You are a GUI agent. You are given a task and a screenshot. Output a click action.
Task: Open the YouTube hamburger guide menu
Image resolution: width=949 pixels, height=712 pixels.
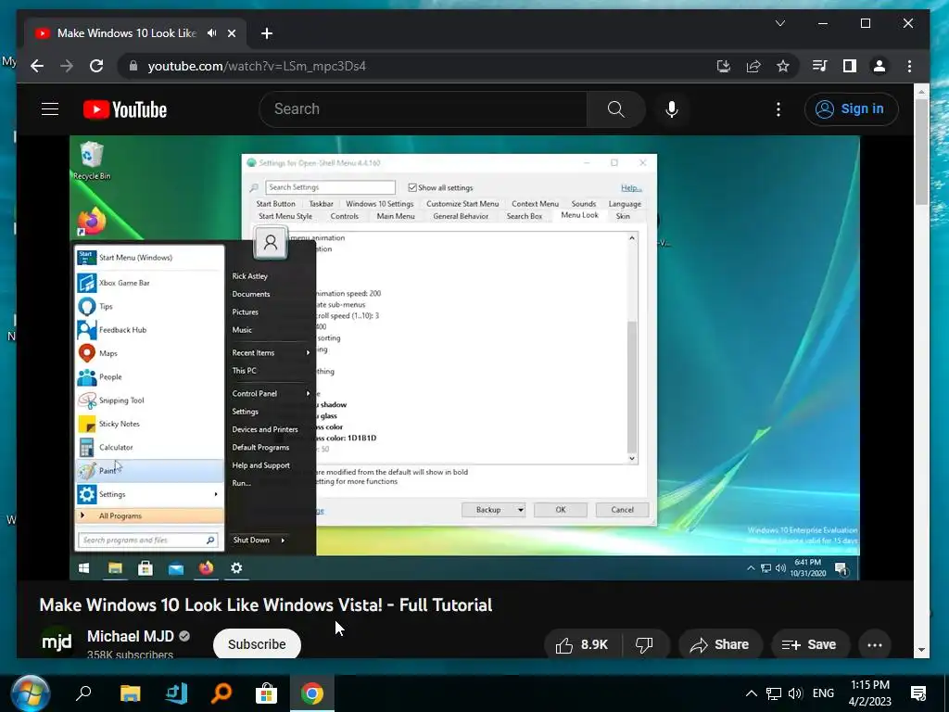[50, 109]
